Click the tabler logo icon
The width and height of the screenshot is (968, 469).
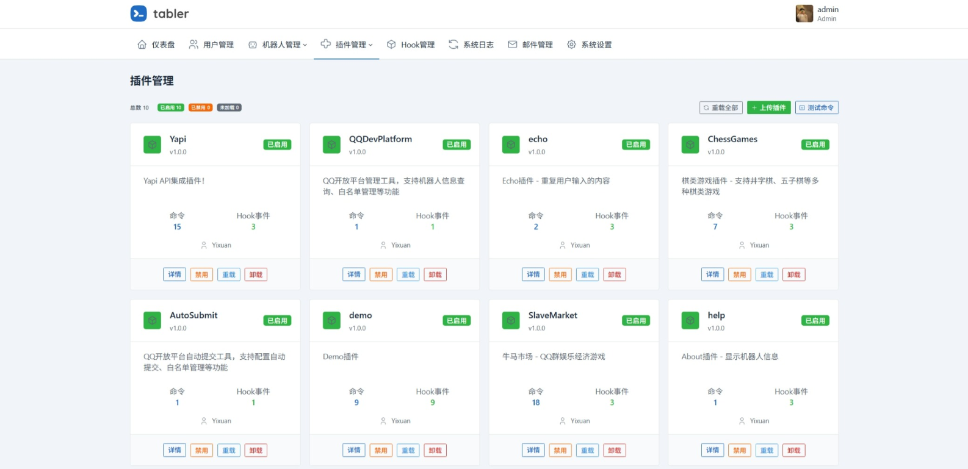(139, 13)
